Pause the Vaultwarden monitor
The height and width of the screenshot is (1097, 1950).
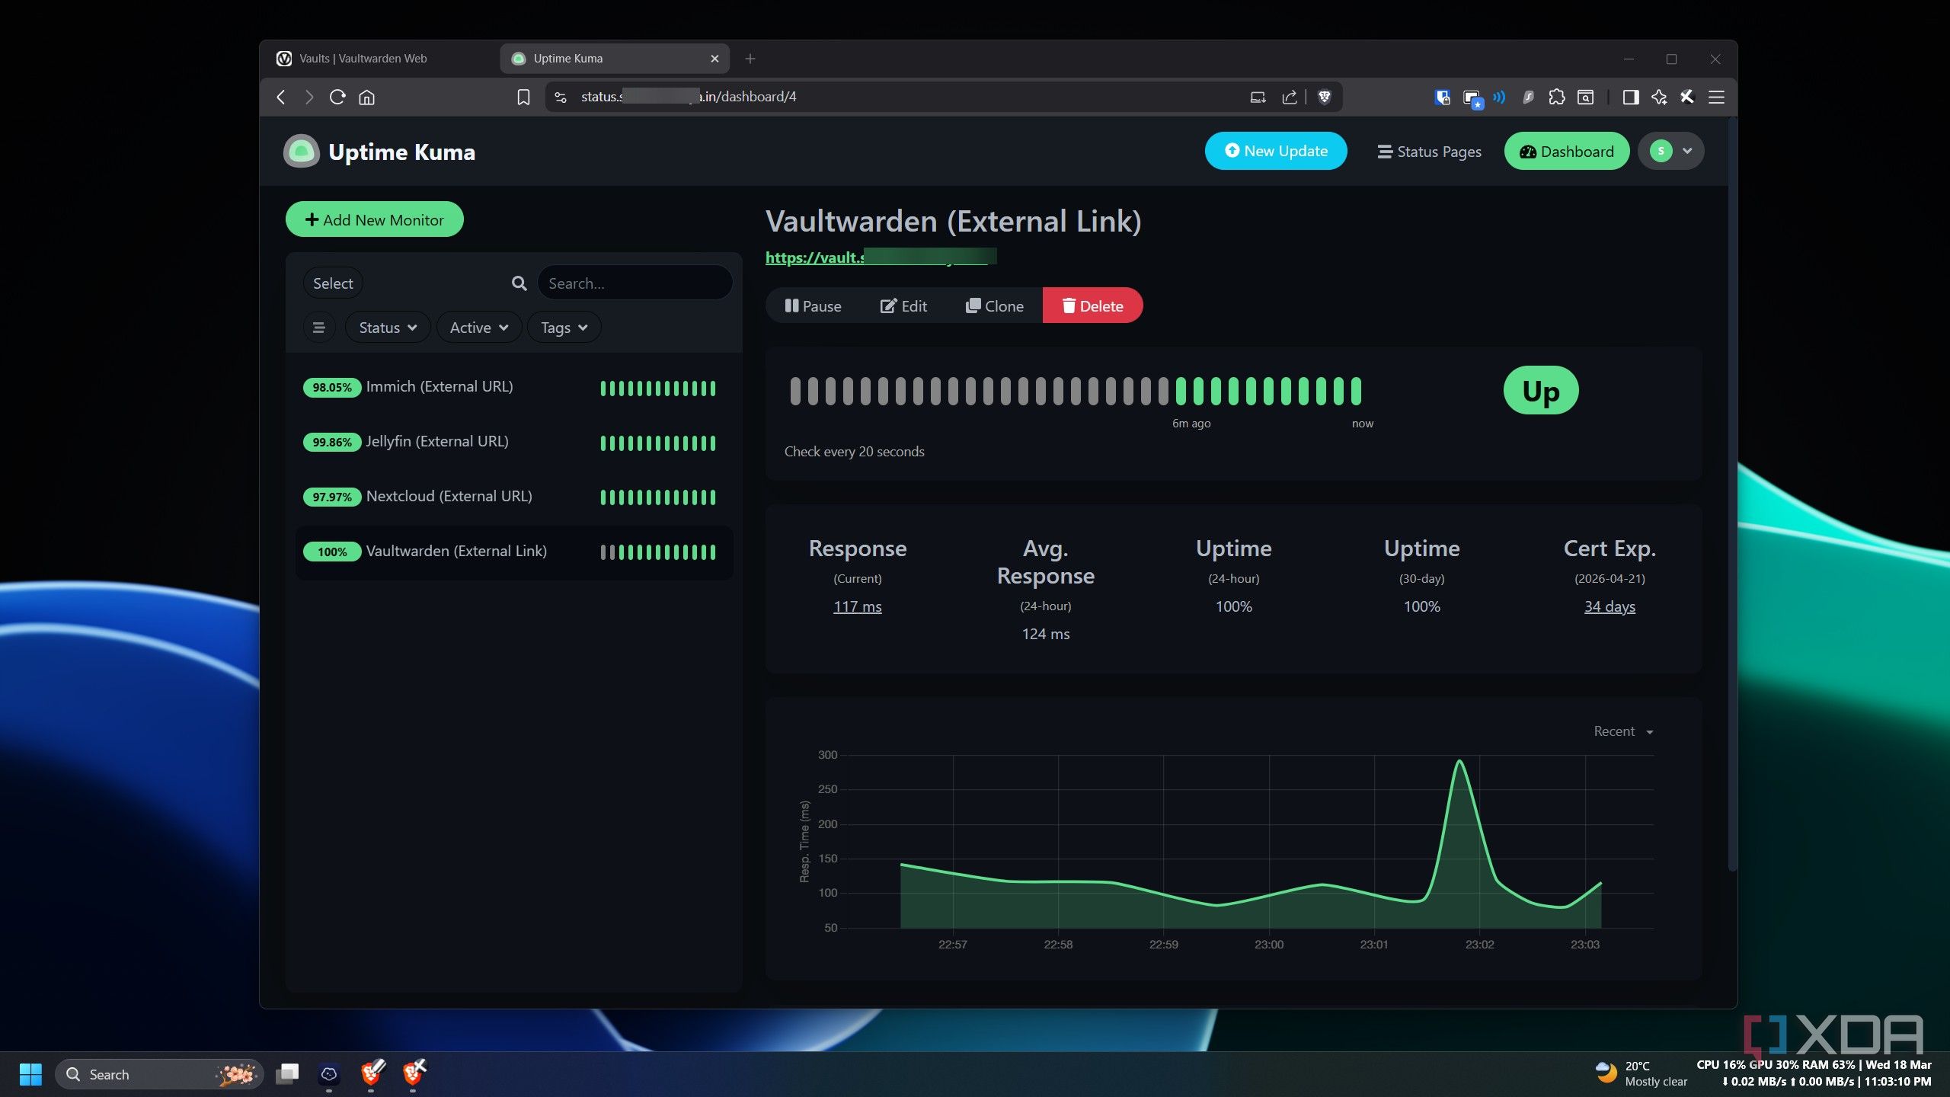tap(813, 305)
